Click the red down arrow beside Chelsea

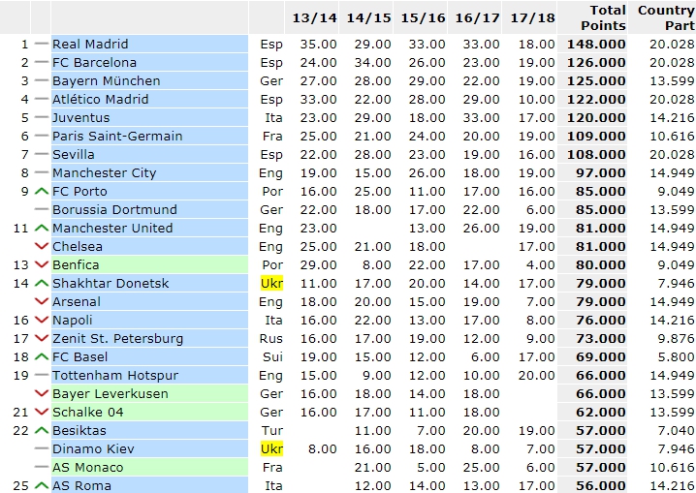pos(41,247)
